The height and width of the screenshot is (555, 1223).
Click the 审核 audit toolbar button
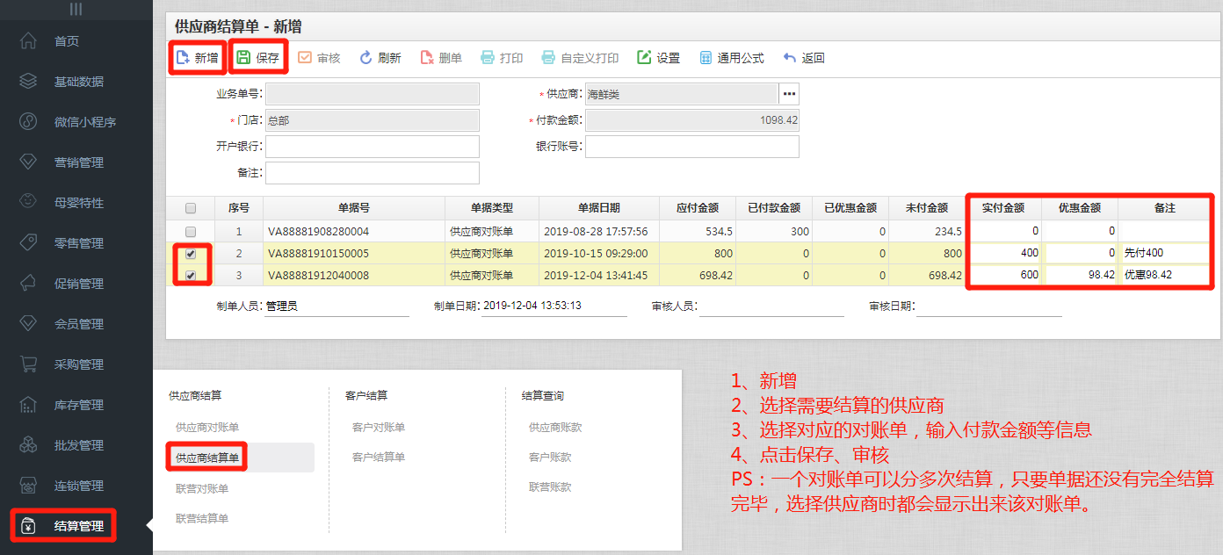[x=319, y=58]
